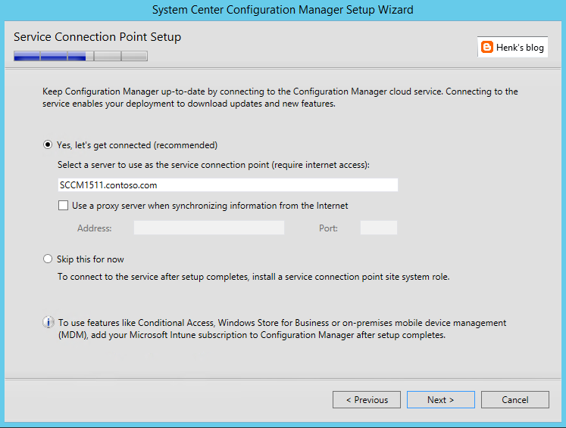566x428 pixels.
Task: Click the proxy Address text field
Action: (x=209, y=228)
